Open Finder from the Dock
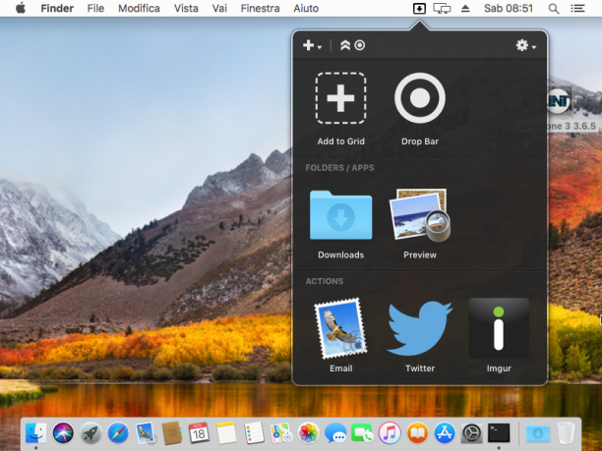The height and width of the screenshot is (451, 602). tap(35, 433)
